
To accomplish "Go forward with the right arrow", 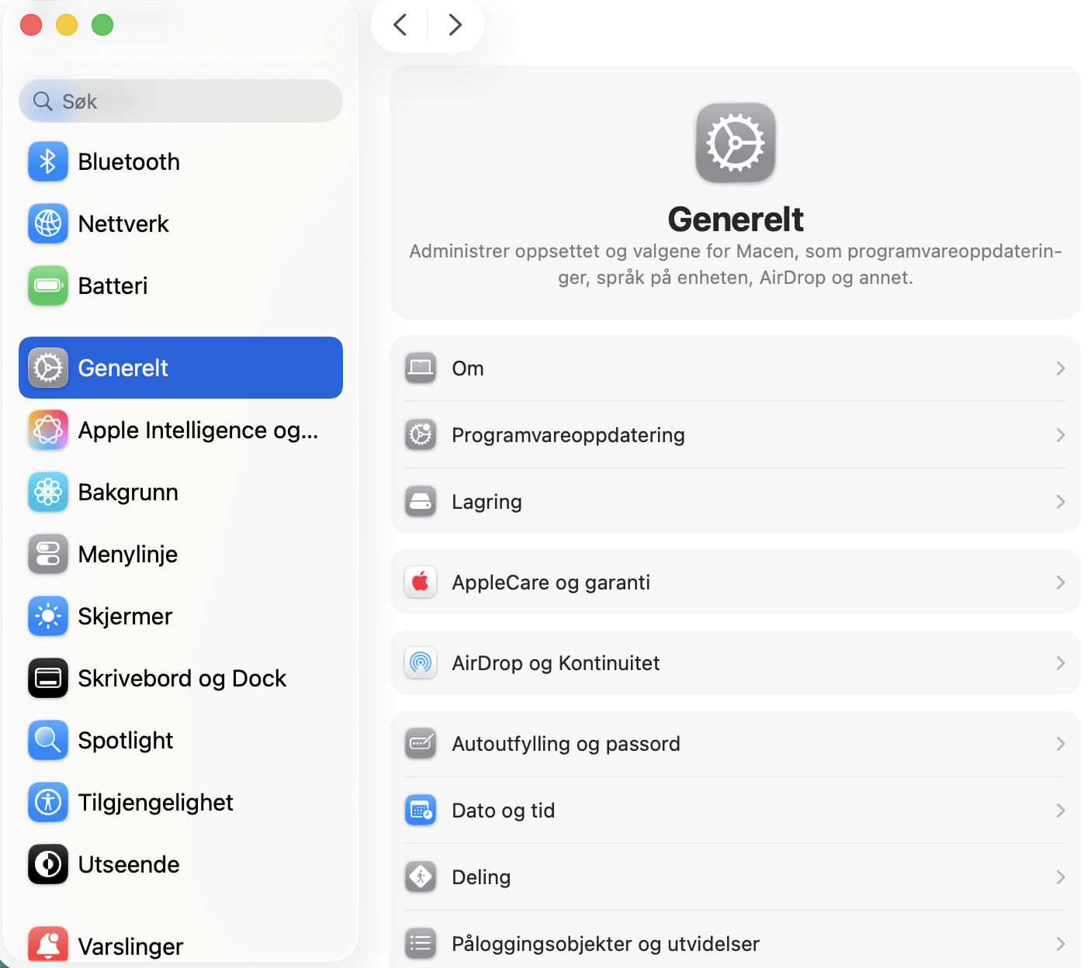I will point(455,25).
